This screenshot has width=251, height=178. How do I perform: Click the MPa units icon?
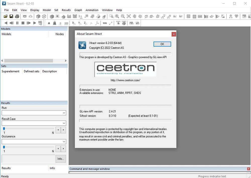(x=132, y=23)
